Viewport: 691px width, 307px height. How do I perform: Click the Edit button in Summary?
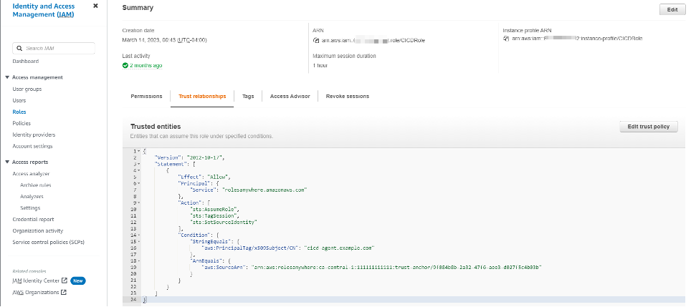(x=672, y=10)
